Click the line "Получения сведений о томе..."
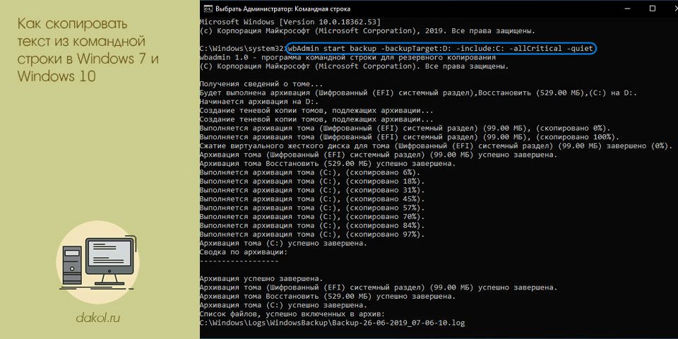 tap(261, 84)
